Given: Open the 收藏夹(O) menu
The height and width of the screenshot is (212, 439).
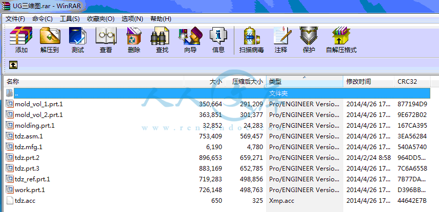Looking at the screenshot, I should point(101,19).
